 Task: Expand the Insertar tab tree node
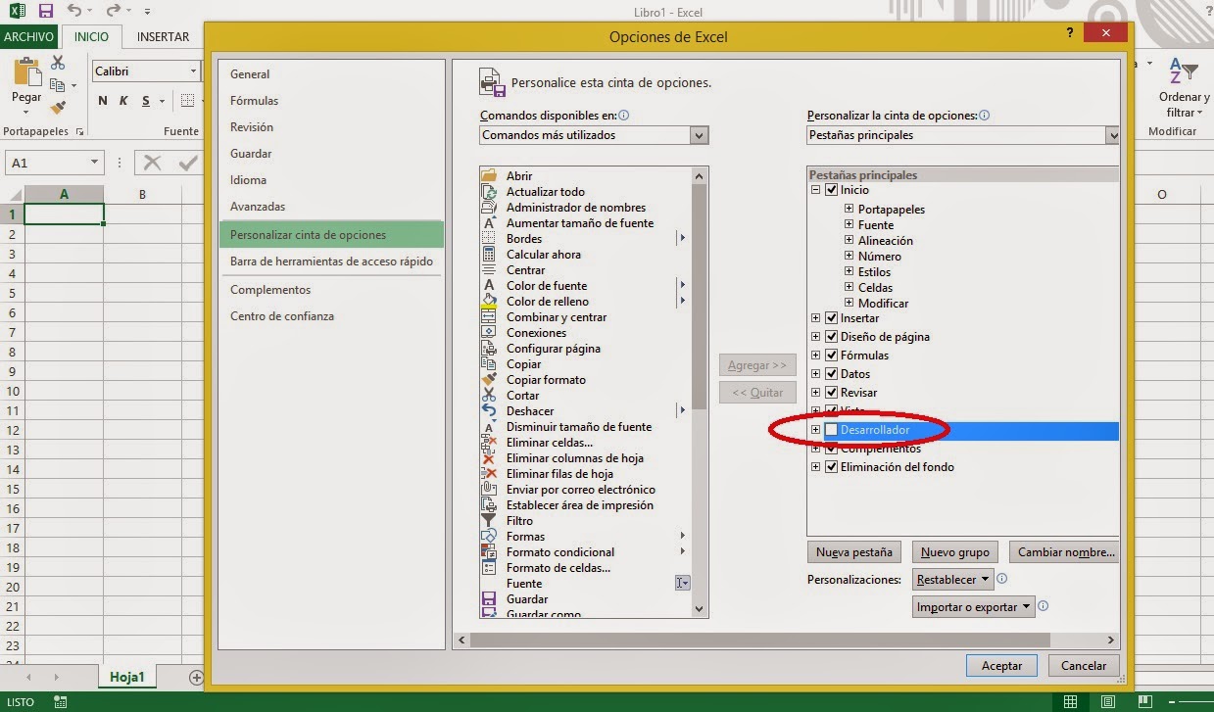(815, 317)
